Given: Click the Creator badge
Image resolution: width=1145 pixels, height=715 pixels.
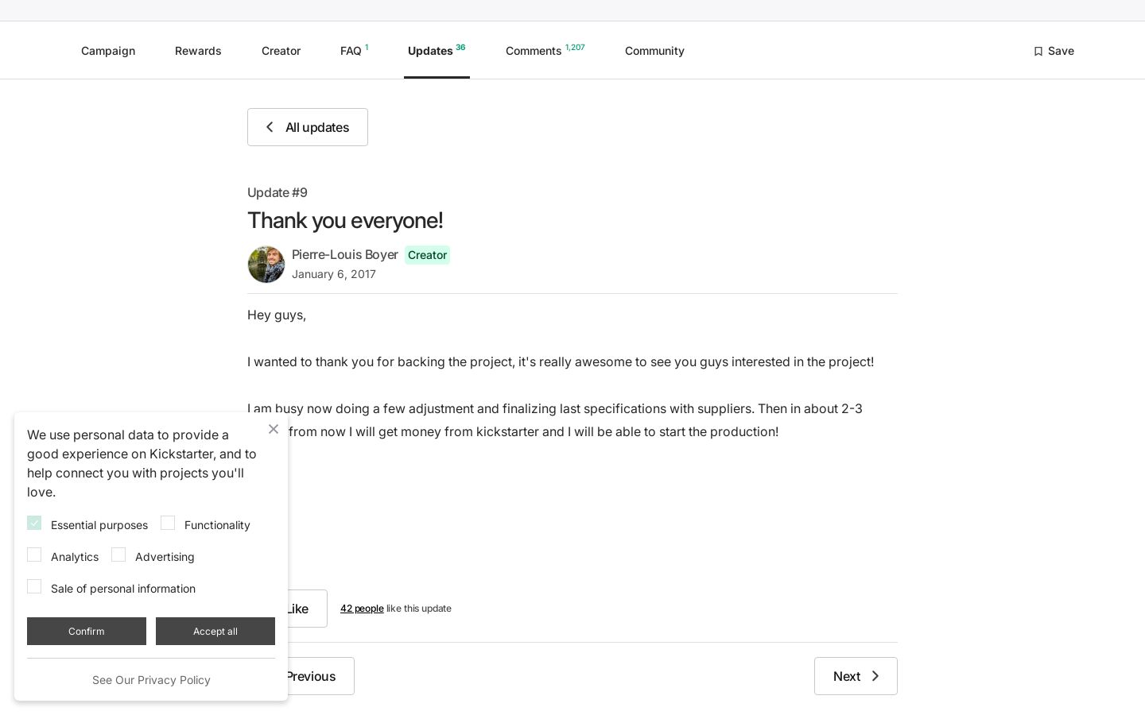Looking at the screenshot, I should coord(427,255).
